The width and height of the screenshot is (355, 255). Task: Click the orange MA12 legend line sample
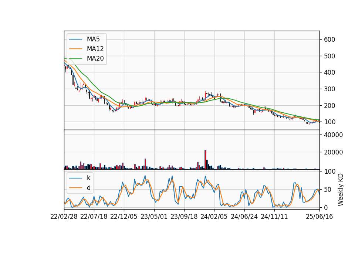(75, 49)
